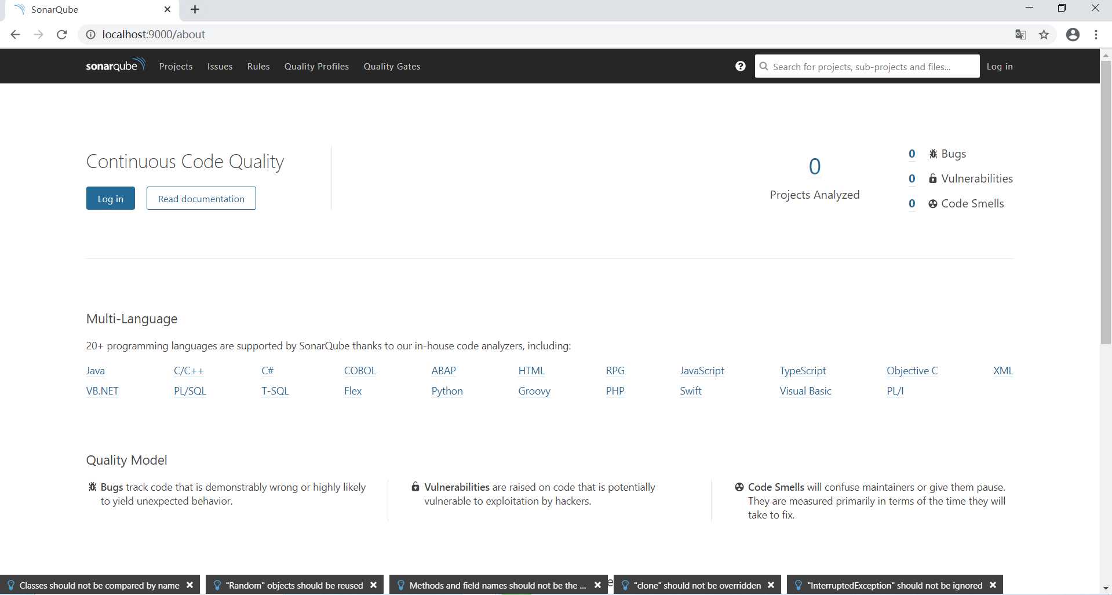Bookmark this page with star icon

[1044, 35]
